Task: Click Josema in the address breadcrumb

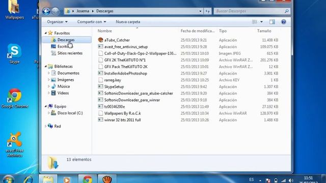Action: click(x=83, y=11)
